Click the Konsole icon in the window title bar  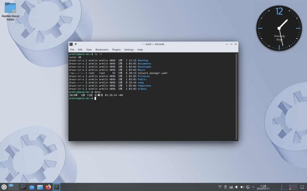tap(71, 44)
